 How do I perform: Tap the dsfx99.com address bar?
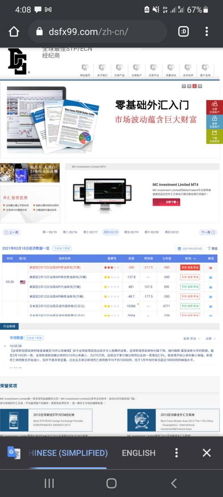[x=97, y=32]
